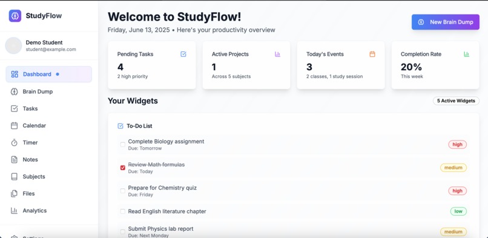Click the purple chart icon on Active Projects card
The height and width of the screenshot is (238, 488).
[278, 54]
